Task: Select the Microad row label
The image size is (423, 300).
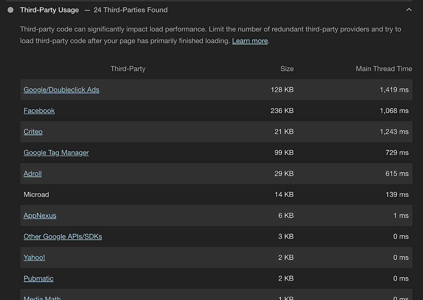Action: click(x=36, y=194)
